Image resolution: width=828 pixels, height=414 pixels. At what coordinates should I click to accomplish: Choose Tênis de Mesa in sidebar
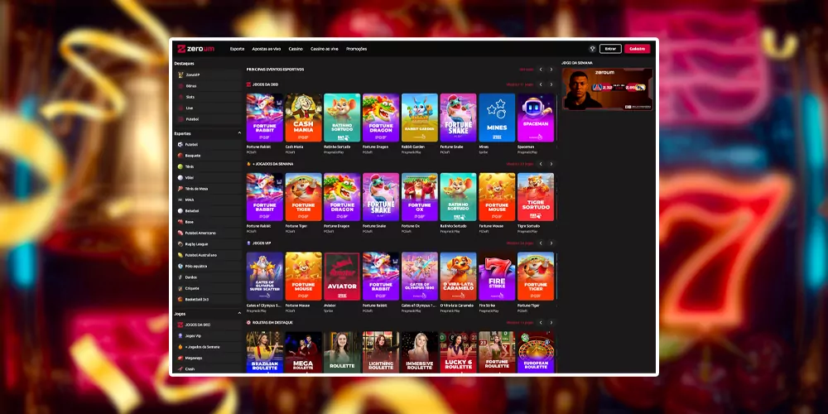tap(208, 189)
